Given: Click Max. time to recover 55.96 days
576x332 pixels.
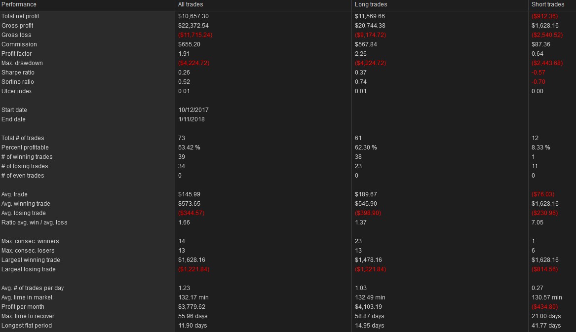Looking at the screenshot, I should (193, 316).
